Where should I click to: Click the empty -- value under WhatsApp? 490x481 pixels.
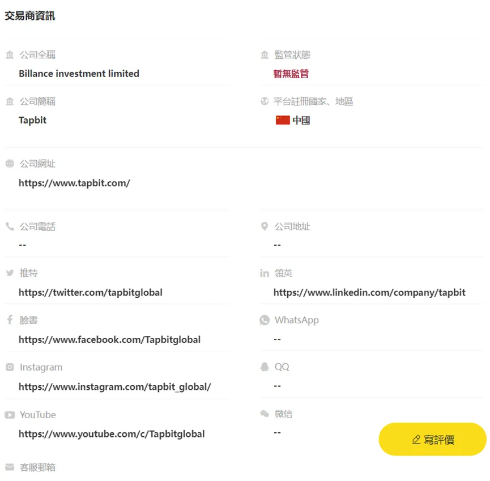click(x=277, y=340)
